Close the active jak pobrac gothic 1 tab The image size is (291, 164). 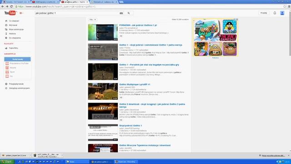pos(87,2)
